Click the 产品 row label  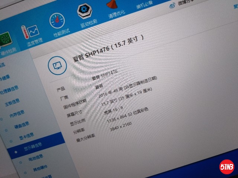(61, 89)
